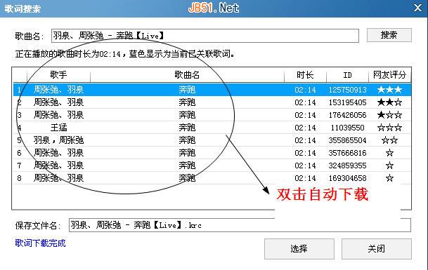Click ID cell 11039550
The image size is (428, 270).
tap(347, 128)
